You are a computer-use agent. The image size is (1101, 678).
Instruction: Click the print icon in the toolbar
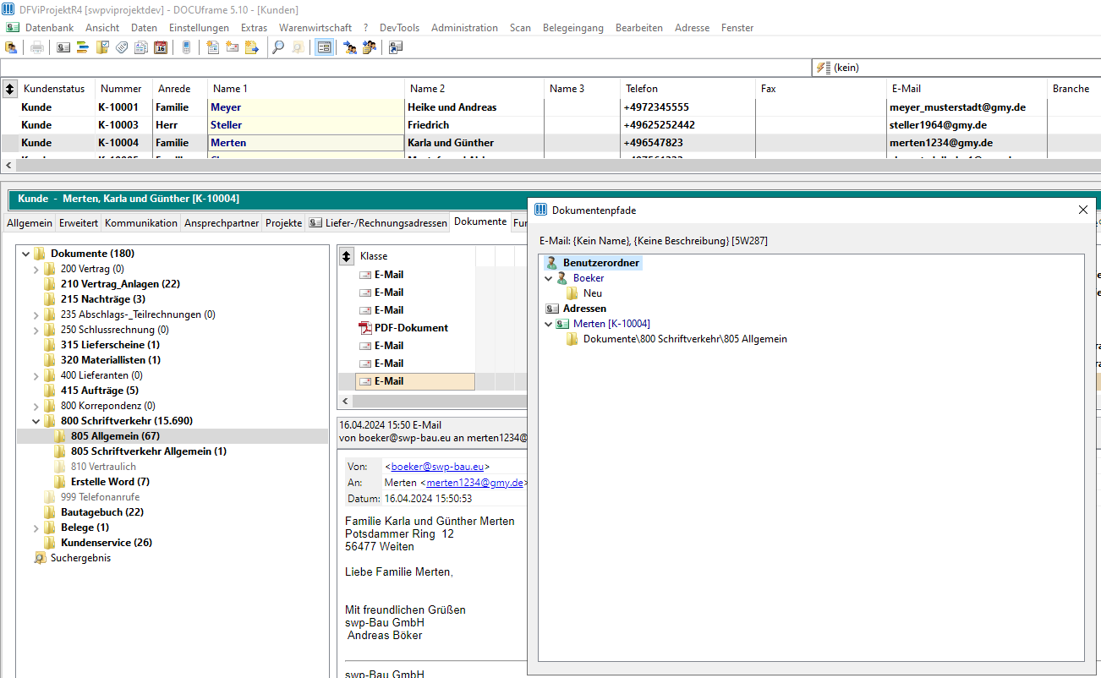pos(37,47)
